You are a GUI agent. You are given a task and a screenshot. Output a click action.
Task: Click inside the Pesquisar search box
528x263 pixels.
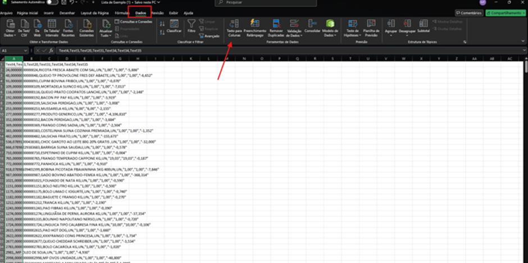point(266,2)
